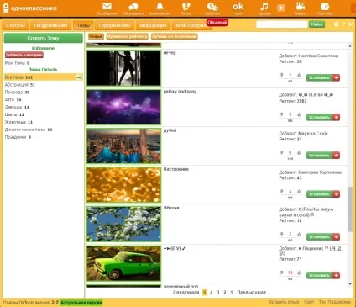
Task: Click the Следующая pagination link
Action: 186,292
